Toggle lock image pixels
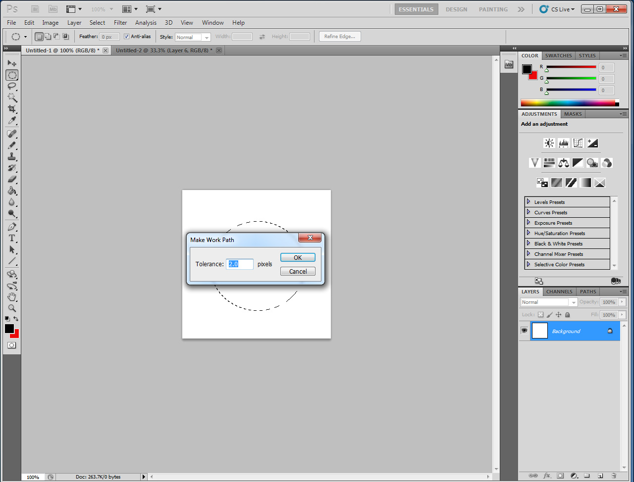This screenshot has width=634, height=482. (549, 315)
